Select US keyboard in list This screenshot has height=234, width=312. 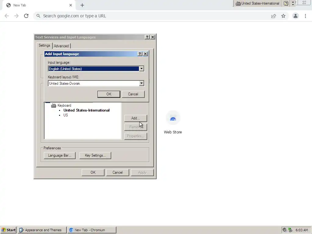pyautogui.click(x=66, y=115)
